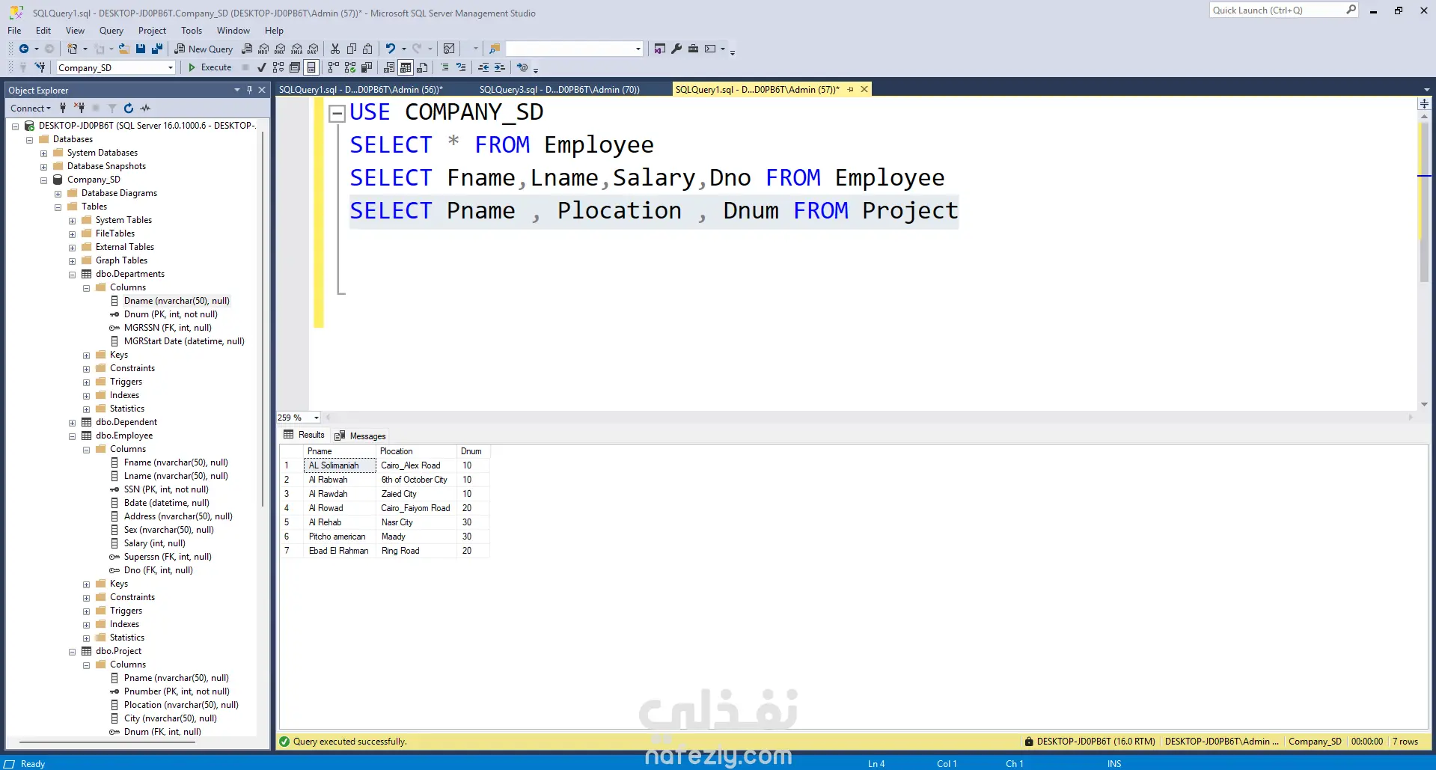Image resolution: width=1436 pixels, height=770 pixels.
Task: Click the Save disk icon
Action: (140, 49)
